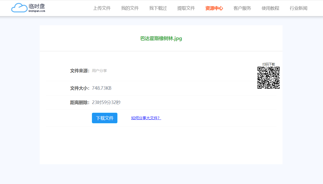Screen dimensions: 323x184
Task: Go to 我的文件 page
Action: tap(130, 8)
